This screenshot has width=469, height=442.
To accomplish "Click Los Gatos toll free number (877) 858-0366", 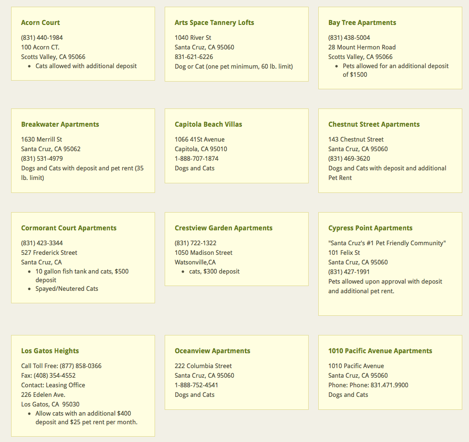I will click(81, 366).
